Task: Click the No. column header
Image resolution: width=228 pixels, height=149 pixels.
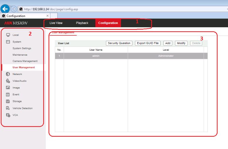Action: coord(59,50)
